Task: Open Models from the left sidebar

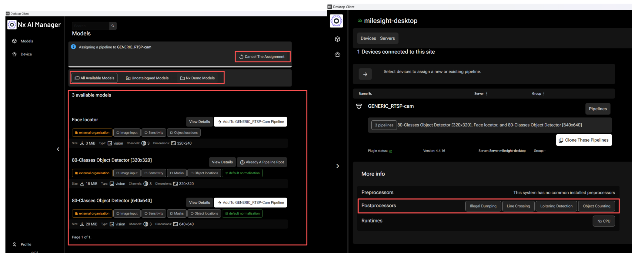Action: (x=27, y=41)
